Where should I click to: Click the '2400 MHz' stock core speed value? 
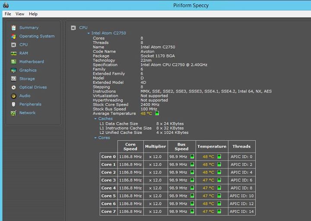[x=150, y=104]
